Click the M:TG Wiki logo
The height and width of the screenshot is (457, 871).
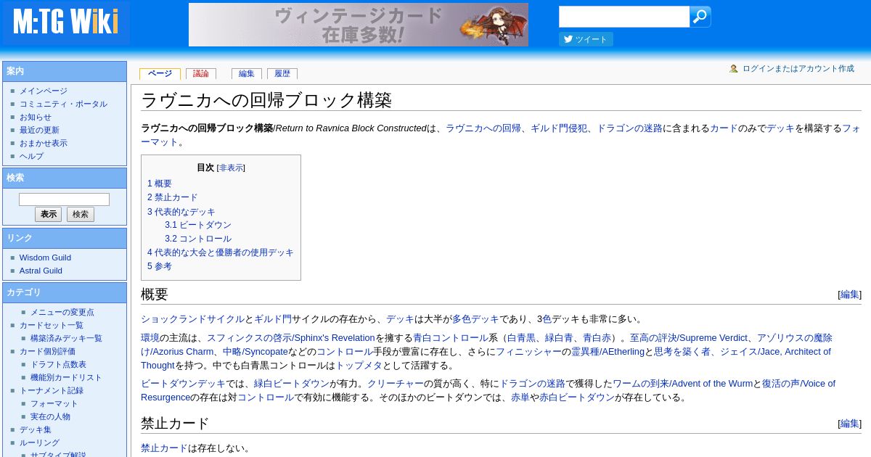65,22
